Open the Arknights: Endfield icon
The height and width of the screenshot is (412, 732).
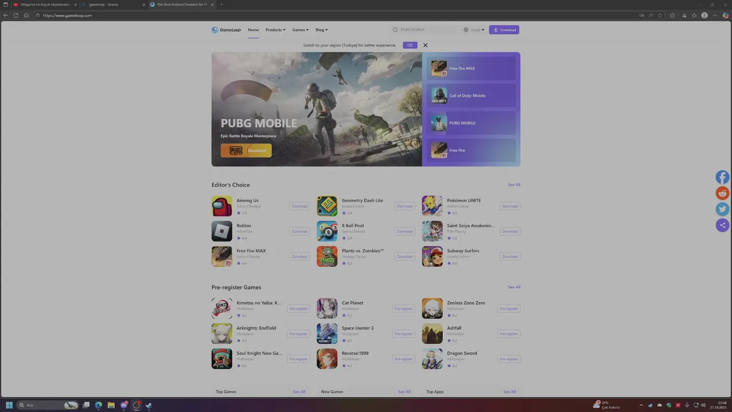pyautogui.click(x=222, y=334)
